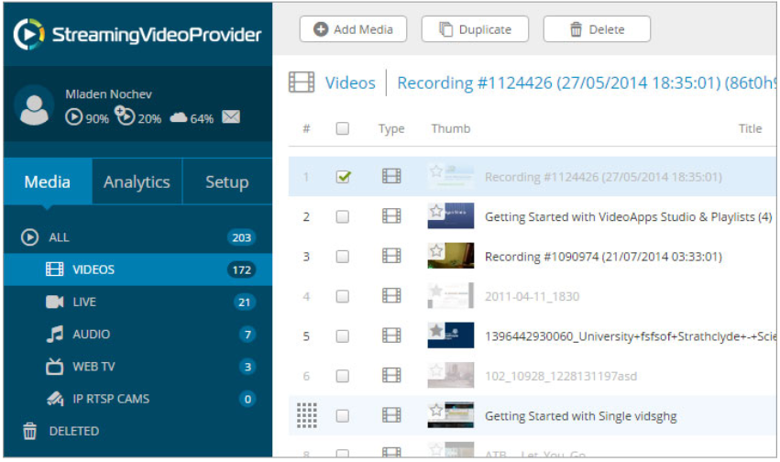
Task: Select the AUDIO media category
Action: click(137, 335)
